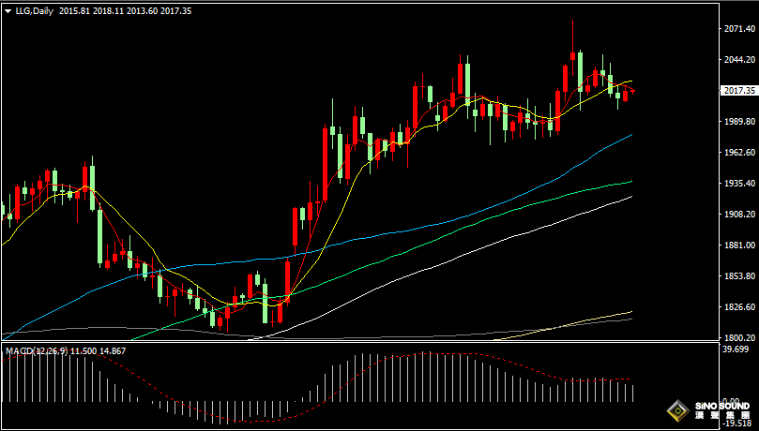Click the 2071.40 price axis label
Image resolution: width=759 pixels, height=431 pixels.
click(739, 29)
